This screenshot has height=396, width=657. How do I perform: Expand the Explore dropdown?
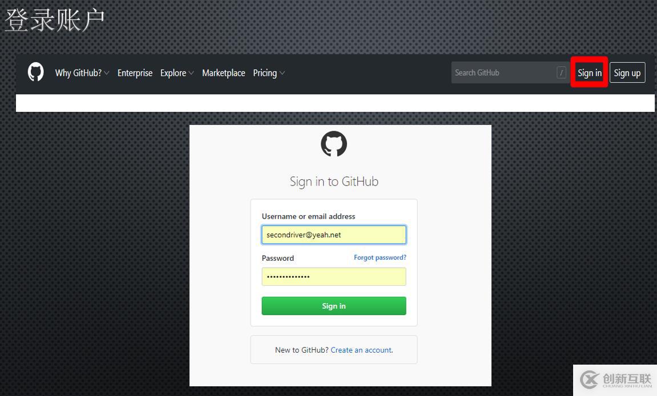[x=177, y=73]
